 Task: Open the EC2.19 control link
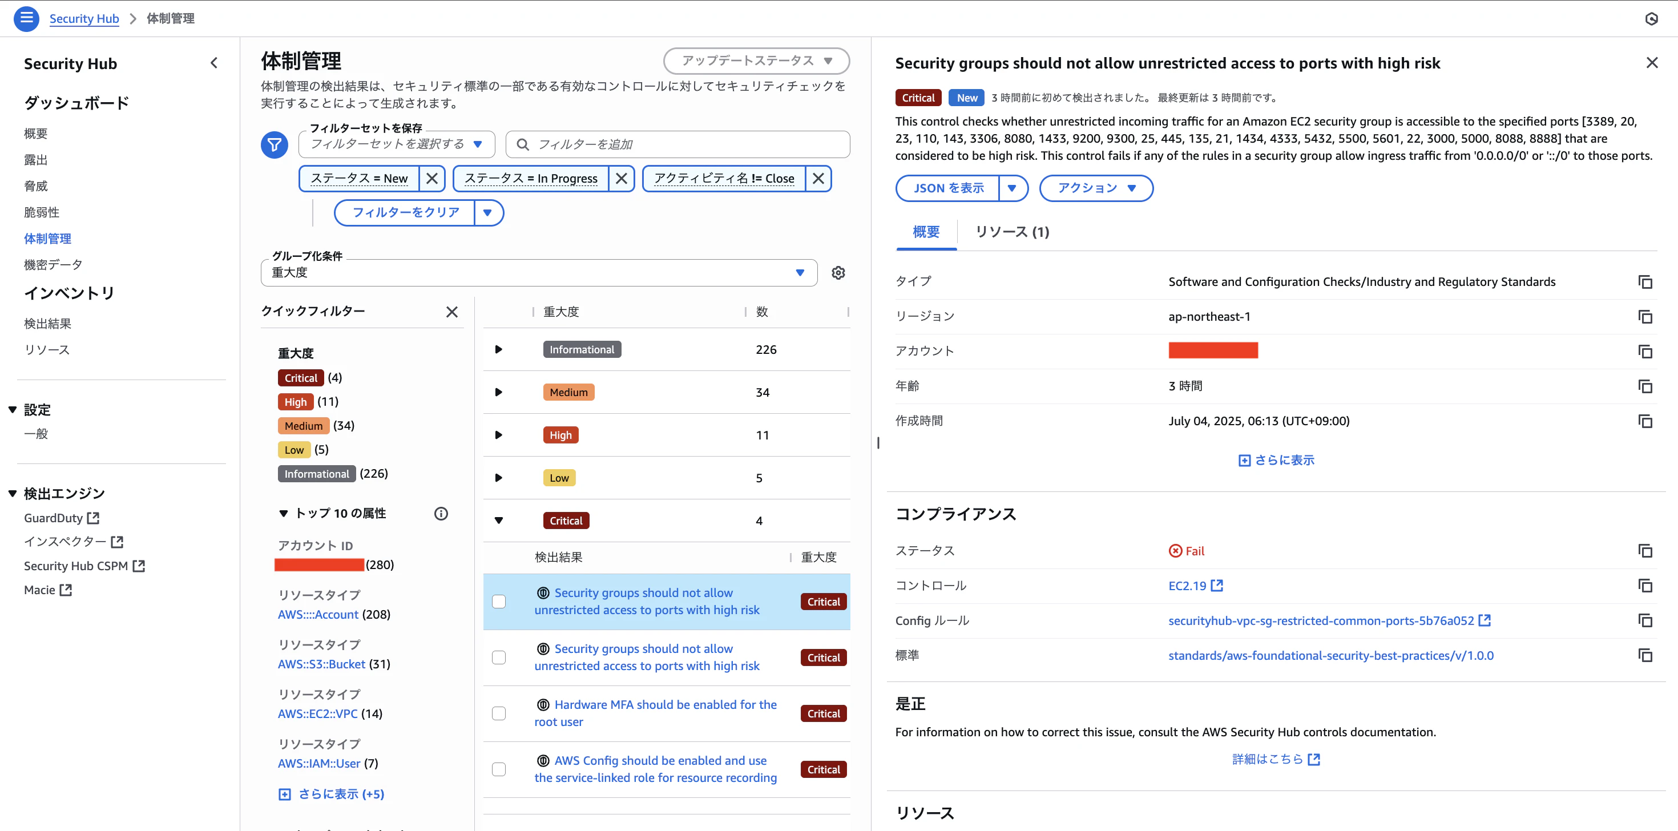point(1195,586)
